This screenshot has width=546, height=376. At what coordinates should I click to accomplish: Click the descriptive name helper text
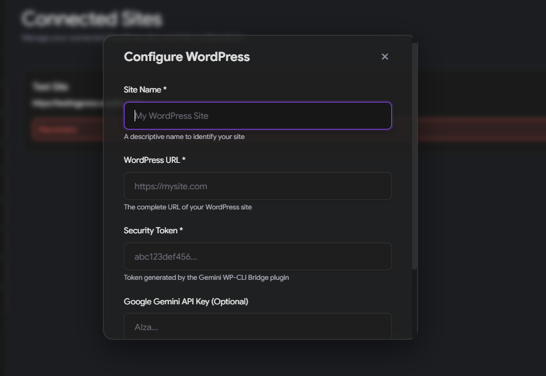tap(184, 137)
